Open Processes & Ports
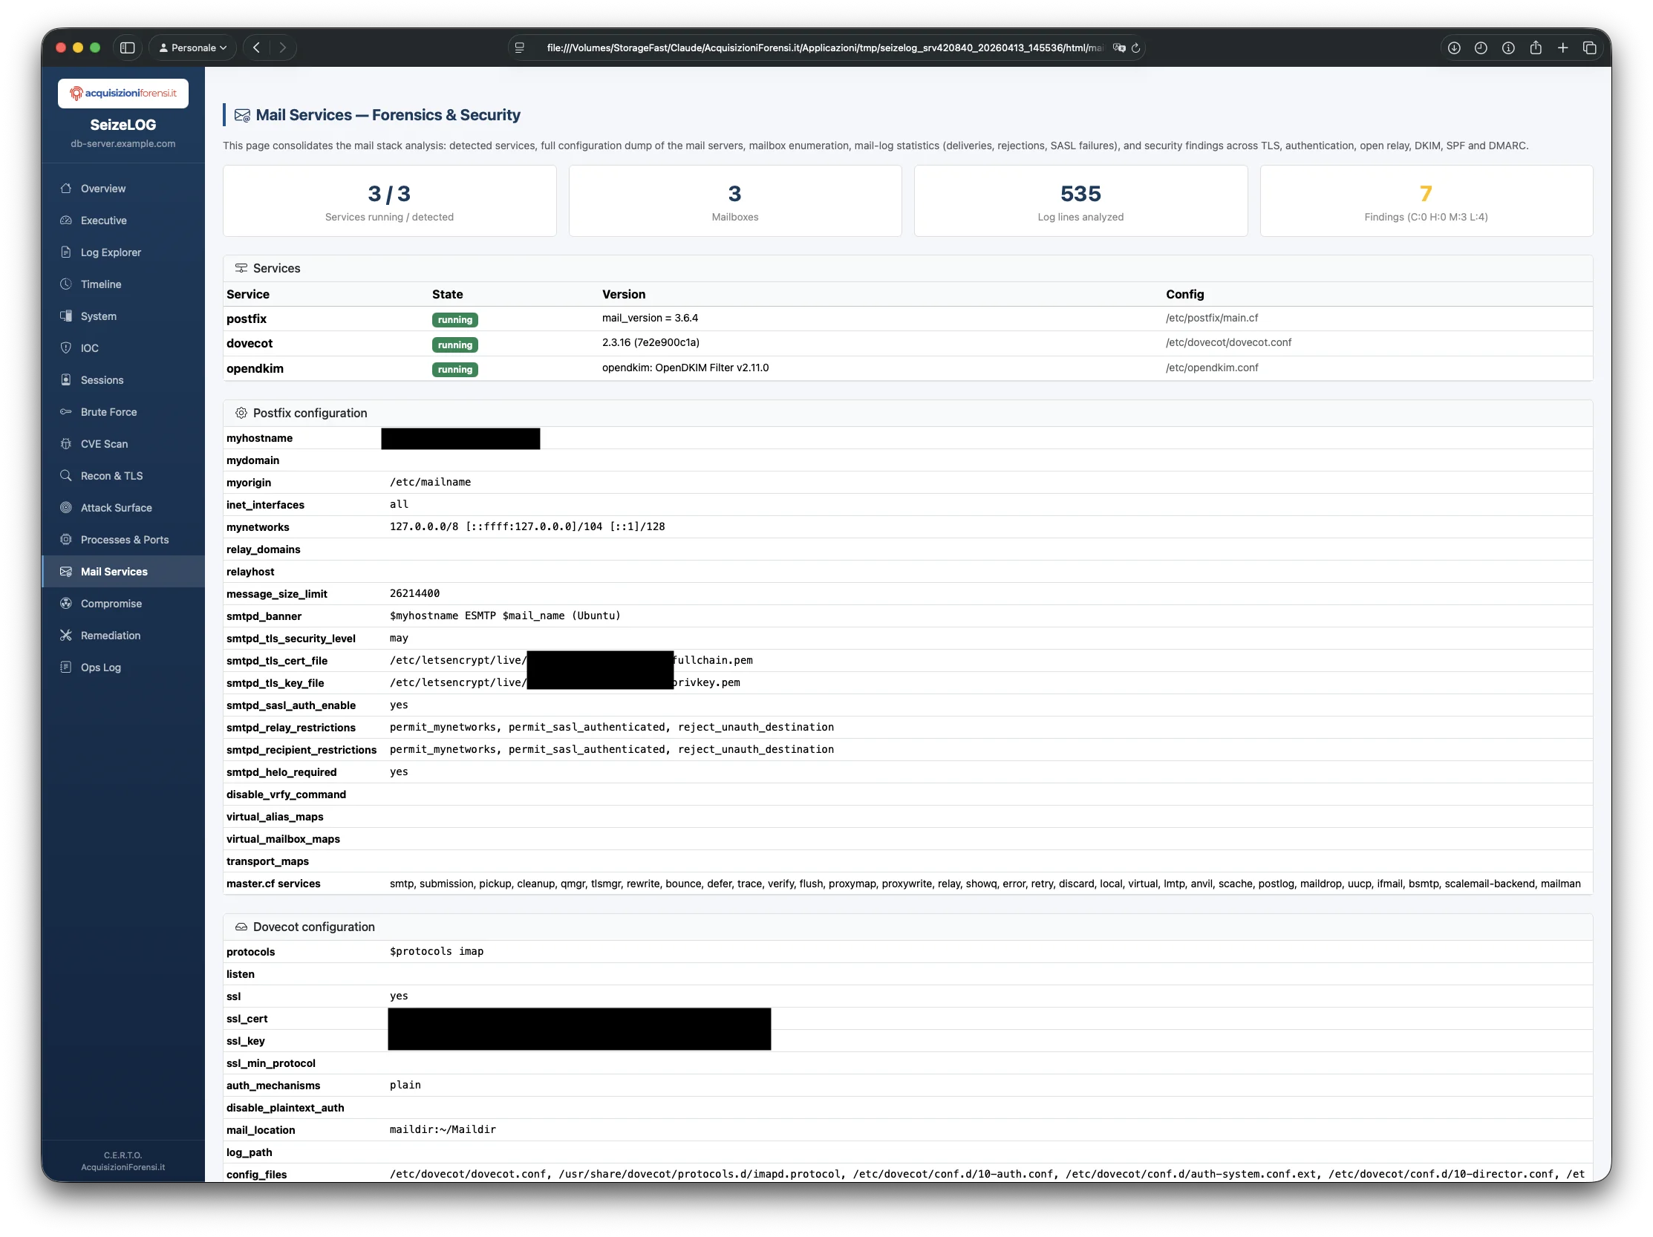The image size is (1653, 1237). (x=124, y=539)
